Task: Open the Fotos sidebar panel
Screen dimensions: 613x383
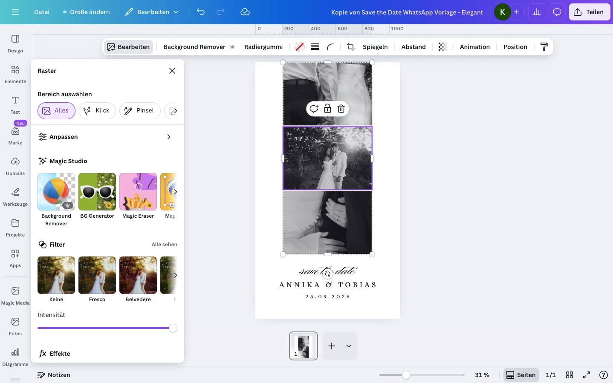Action: [x=15, y=326]
